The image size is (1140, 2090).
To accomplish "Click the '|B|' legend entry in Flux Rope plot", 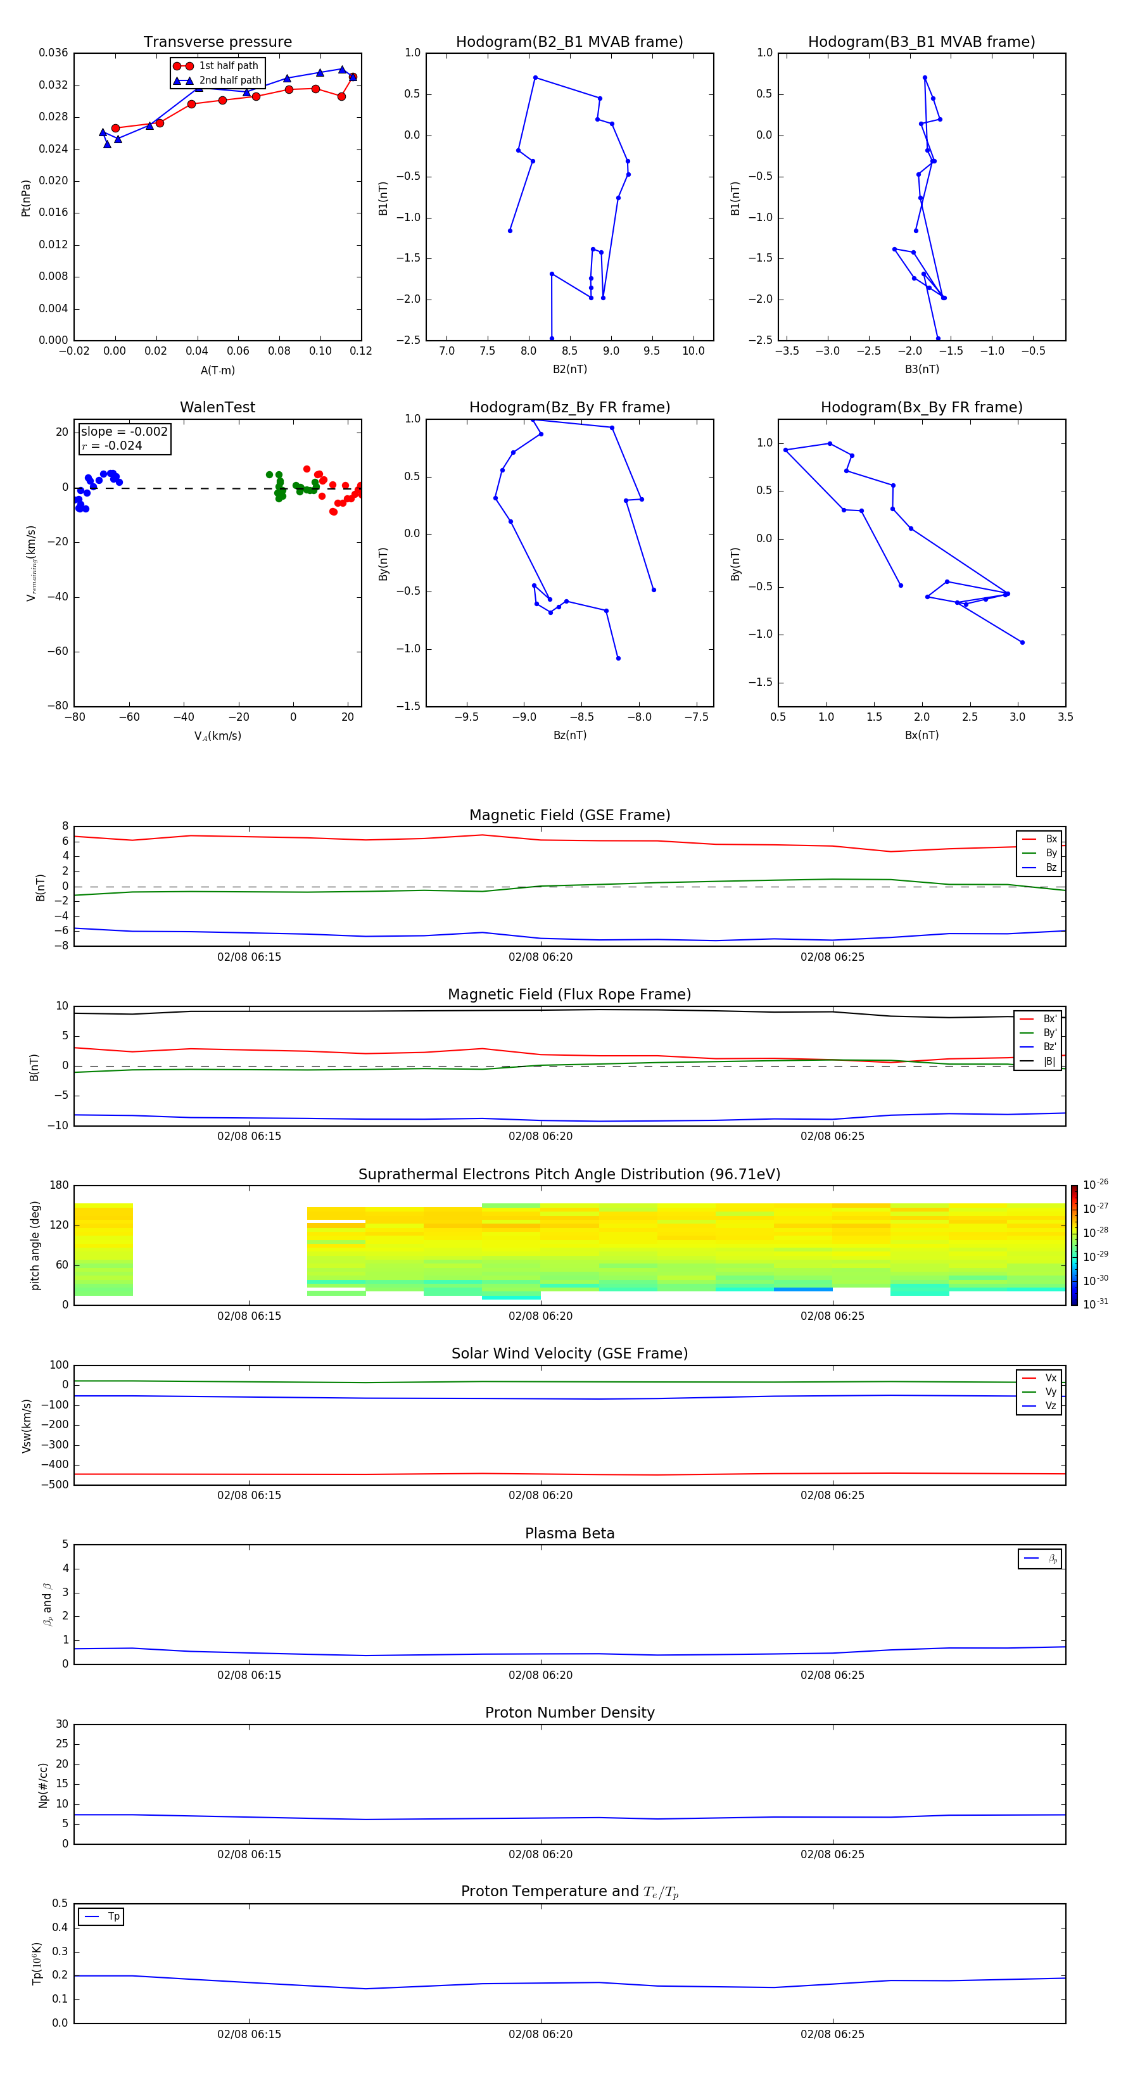I will pos(1038,1061).
